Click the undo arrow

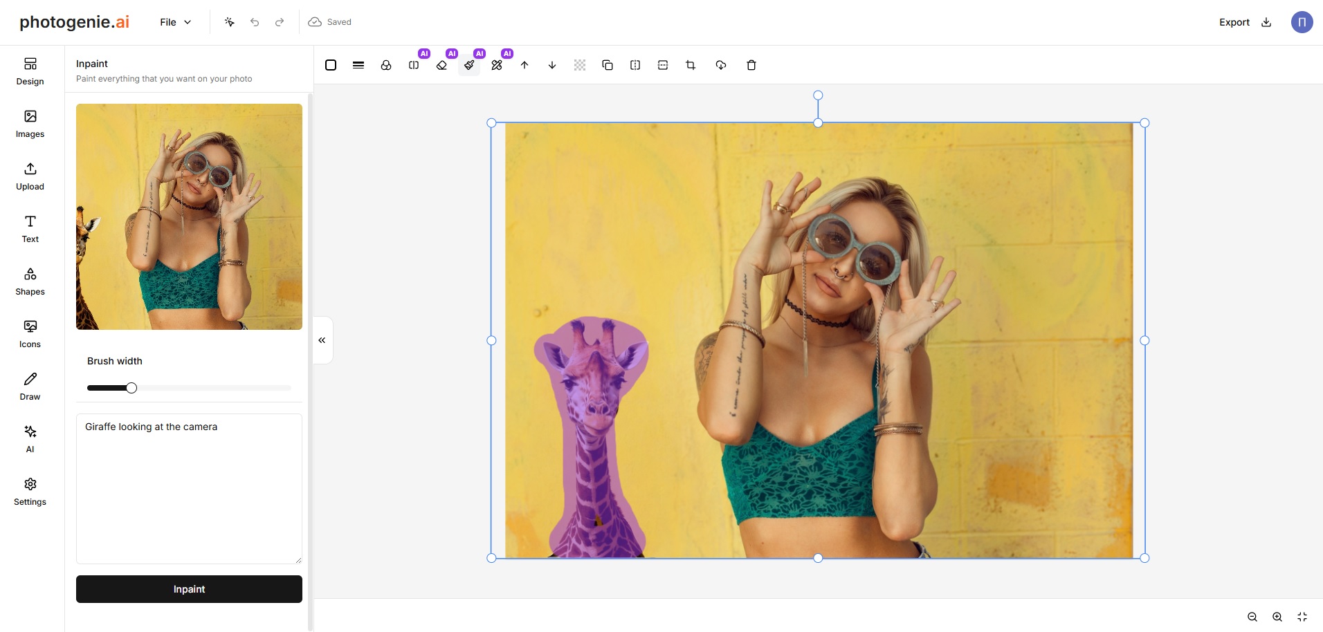click(255, 22)
